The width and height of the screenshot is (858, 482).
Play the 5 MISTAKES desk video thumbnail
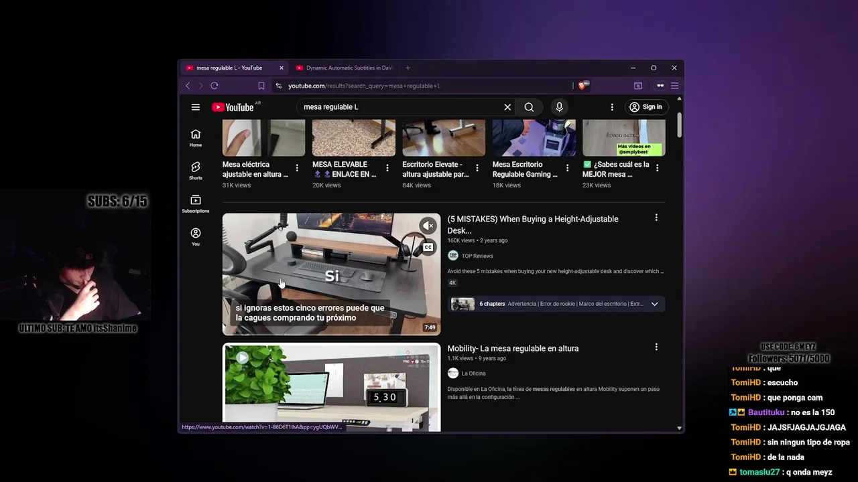click(x=331, y=274)
